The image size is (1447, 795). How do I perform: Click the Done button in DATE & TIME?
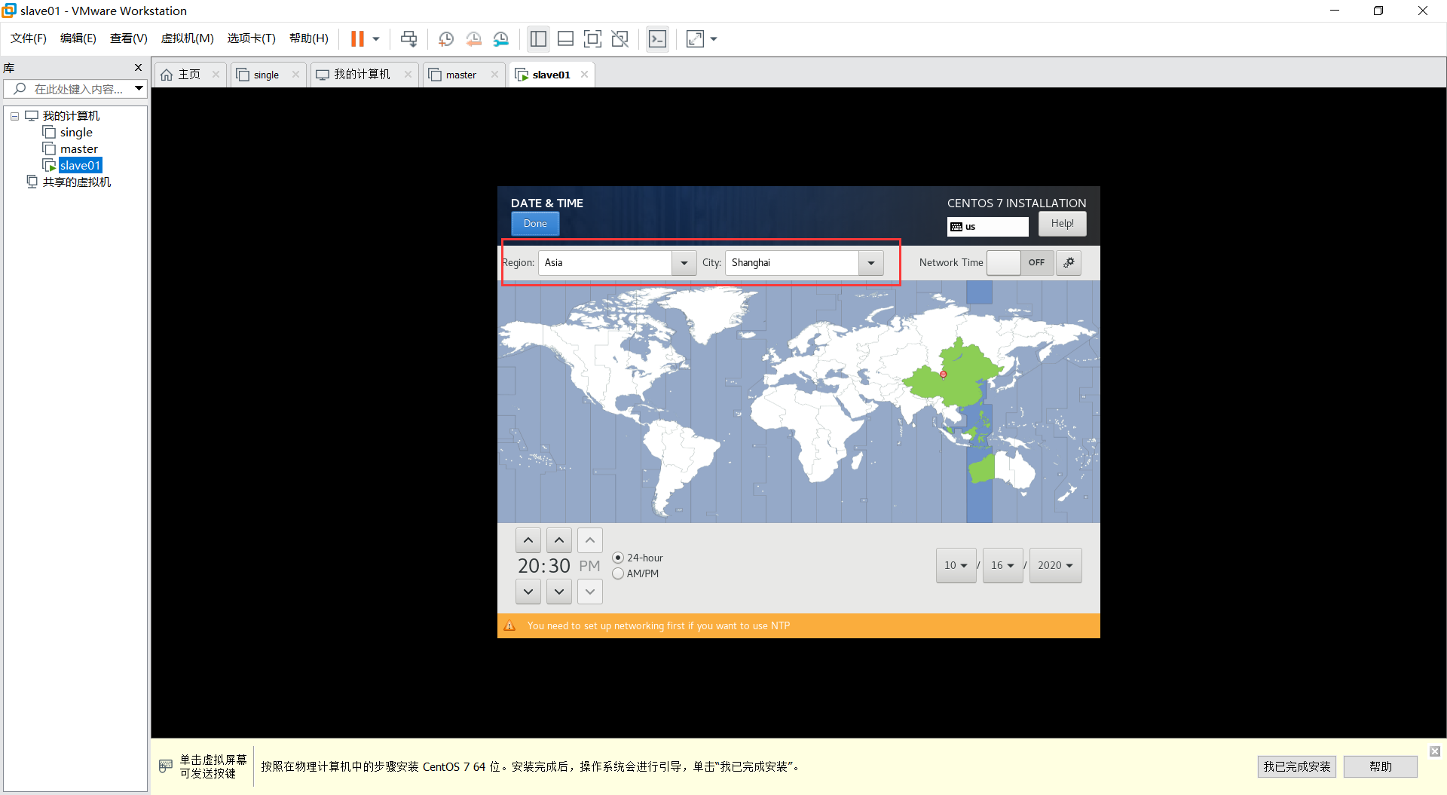[534, 223]
